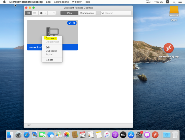This screenshot has width=185, height=140.
Task: Open FaceTime from the Dock
Action: pos(42,135)
